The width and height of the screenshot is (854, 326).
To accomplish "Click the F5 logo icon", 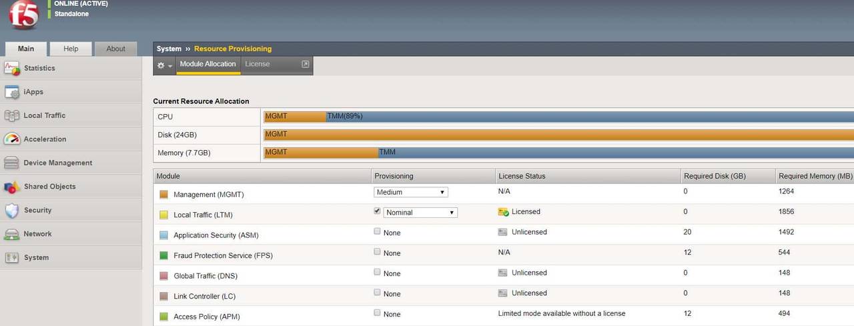I will click(24, 15).
